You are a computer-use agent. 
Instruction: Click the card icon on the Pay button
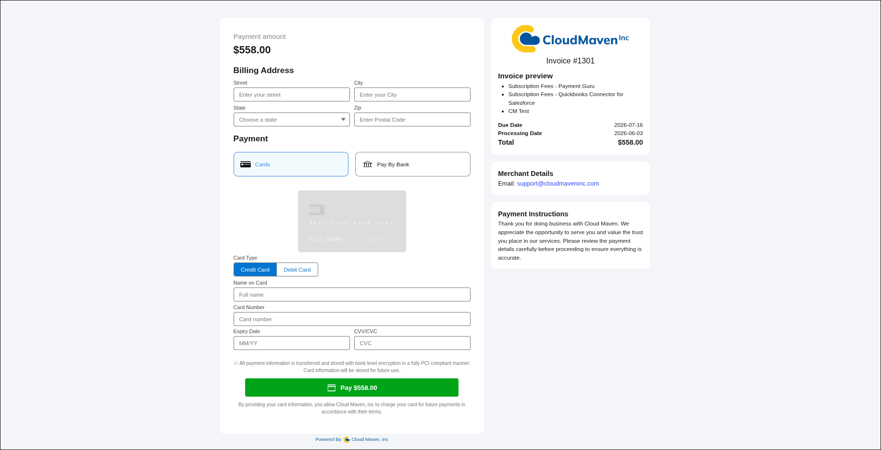coord(332,388)
